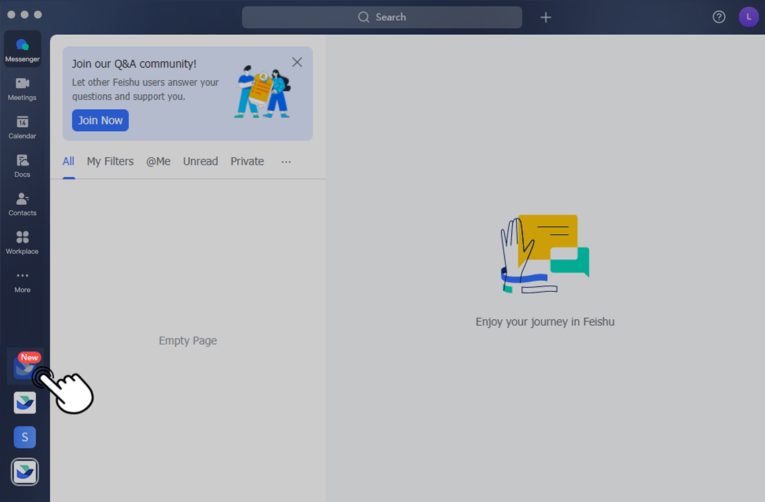The height and width of the screenshot is (502, 765).
Task: Open Meetings from the sidebar
Action: click(22, 88)
